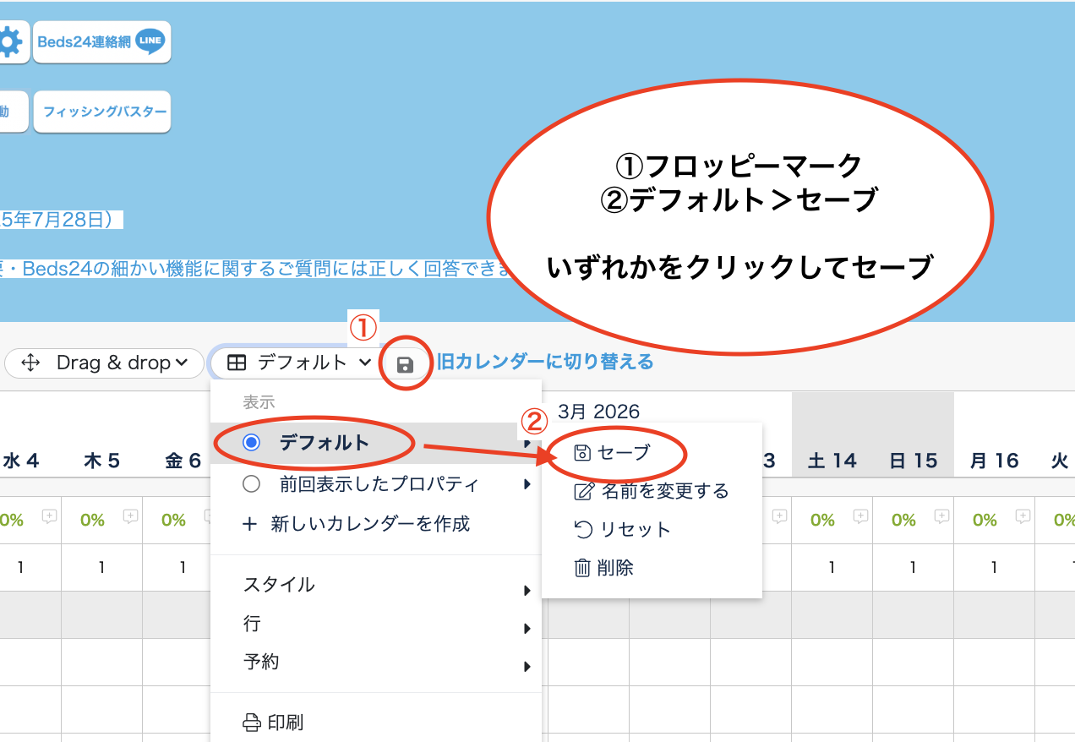Viewport: 1075px width, 742px height.
Task: Click the floppy disk save icon
Action: [406, 364]
